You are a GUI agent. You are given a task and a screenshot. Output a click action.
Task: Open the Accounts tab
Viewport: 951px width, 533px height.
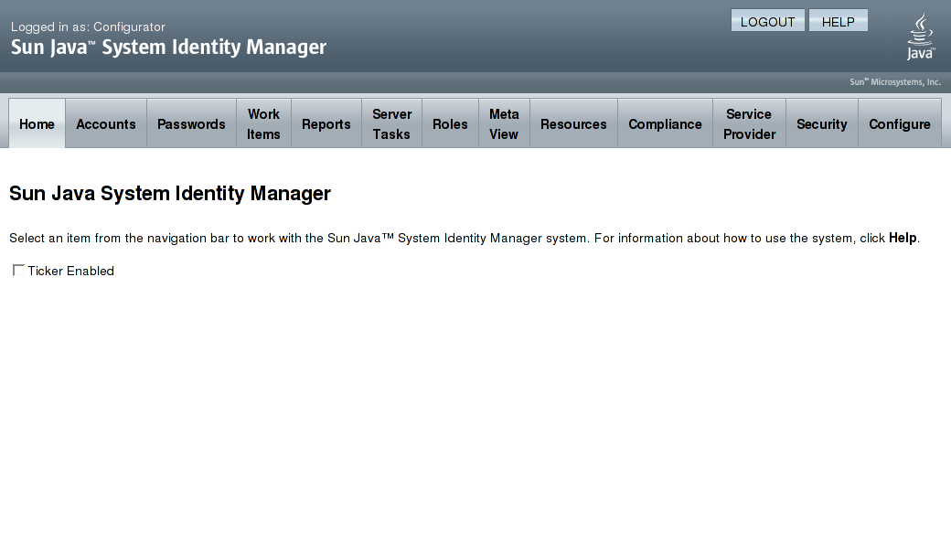(x=106, y=124)
